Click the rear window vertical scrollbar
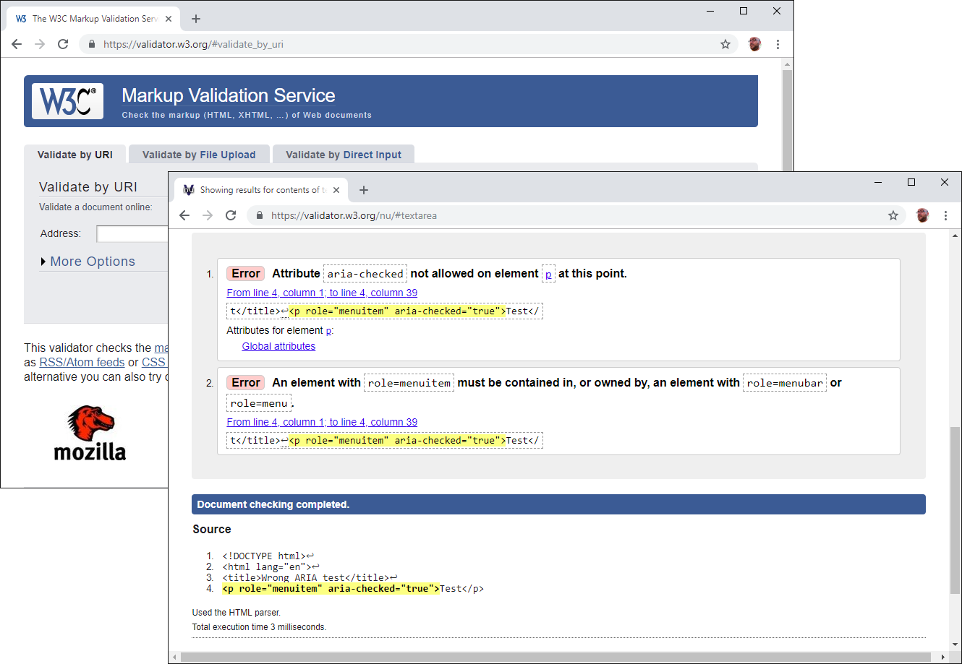Viewport: 962px width, 664px height. (x=788, y=119)
